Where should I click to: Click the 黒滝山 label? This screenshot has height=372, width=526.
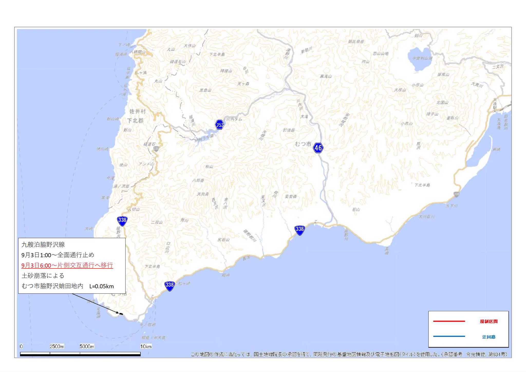tap(326, 76)
